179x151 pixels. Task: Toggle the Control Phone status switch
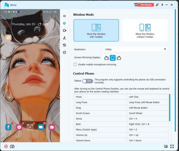tap(88, 81)
